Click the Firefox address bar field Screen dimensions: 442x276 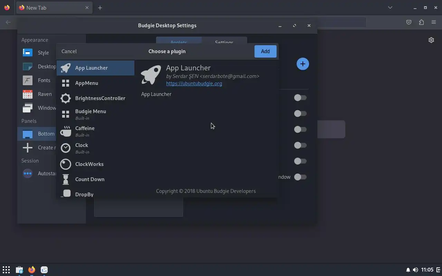click(x=341, y=22)
